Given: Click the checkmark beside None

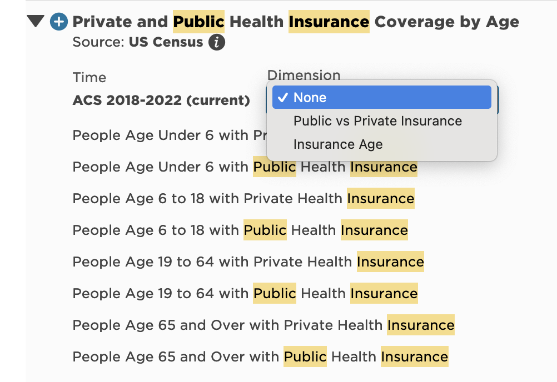Looking at the screenshot, I should (x=283, y=97).
